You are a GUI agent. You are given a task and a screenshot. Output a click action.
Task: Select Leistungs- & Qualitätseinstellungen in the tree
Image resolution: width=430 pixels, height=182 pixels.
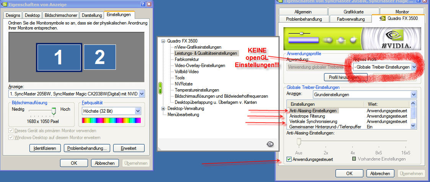point(206,53)
